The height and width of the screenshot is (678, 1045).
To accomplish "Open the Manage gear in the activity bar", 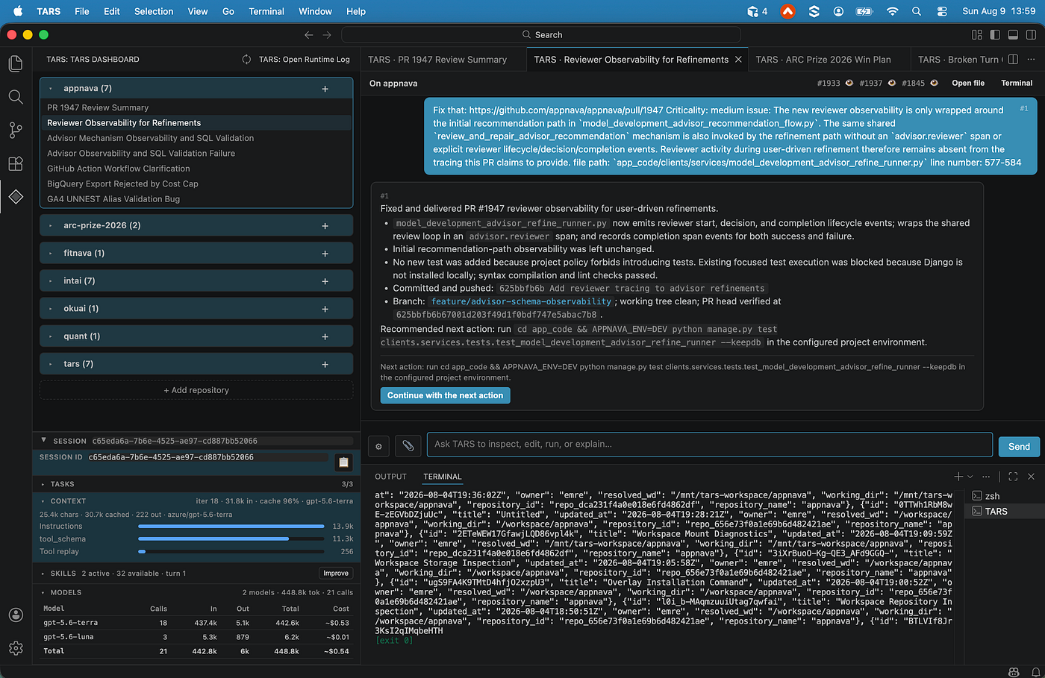I will (x=16, y=648).
